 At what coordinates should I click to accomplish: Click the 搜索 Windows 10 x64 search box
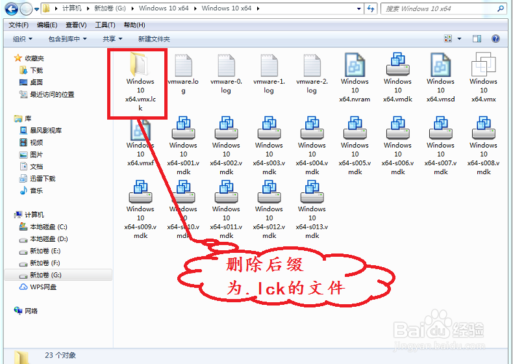click(444, 9)
